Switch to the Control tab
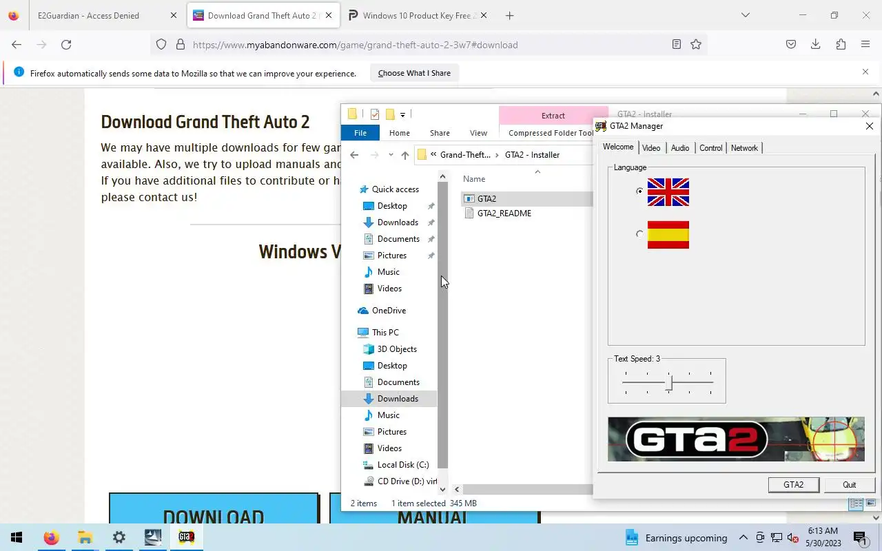Viewport: 882px width, 551px height. click(710, 148)
